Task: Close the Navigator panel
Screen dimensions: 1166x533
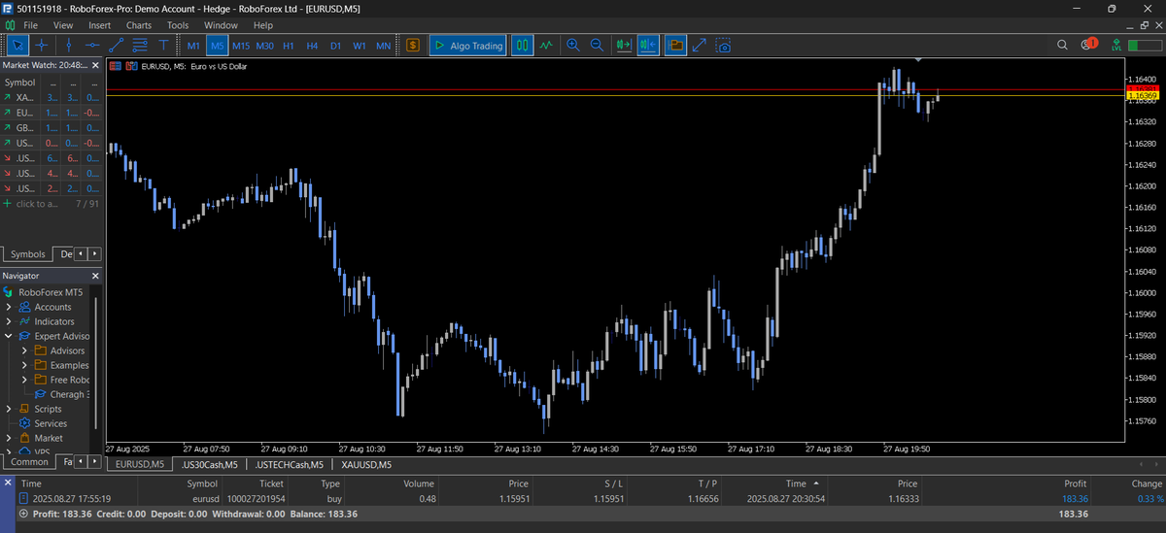Action: 95,276
